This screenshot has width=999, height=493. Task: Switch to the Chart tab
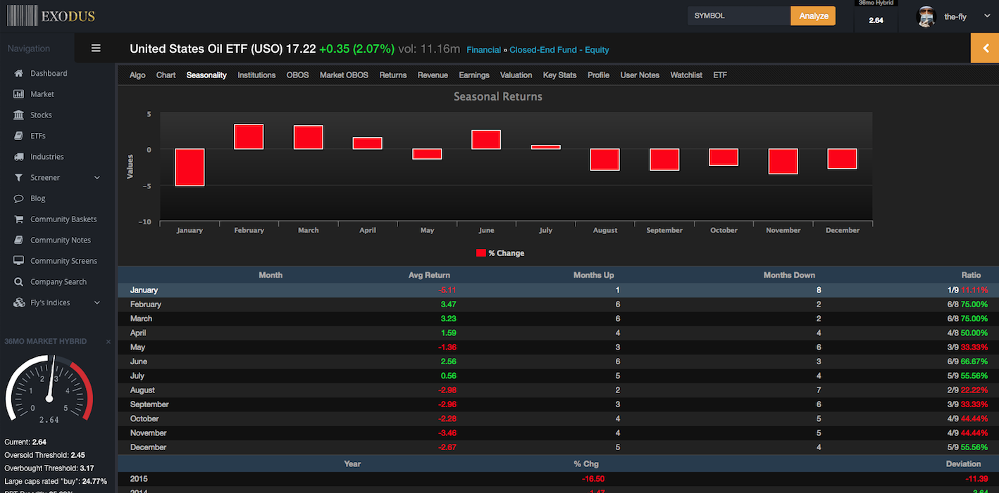[x=166, y=75]
